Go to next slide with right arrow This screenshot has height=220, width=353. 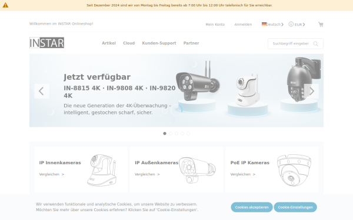pyautogui.click(x=312, y=91)
